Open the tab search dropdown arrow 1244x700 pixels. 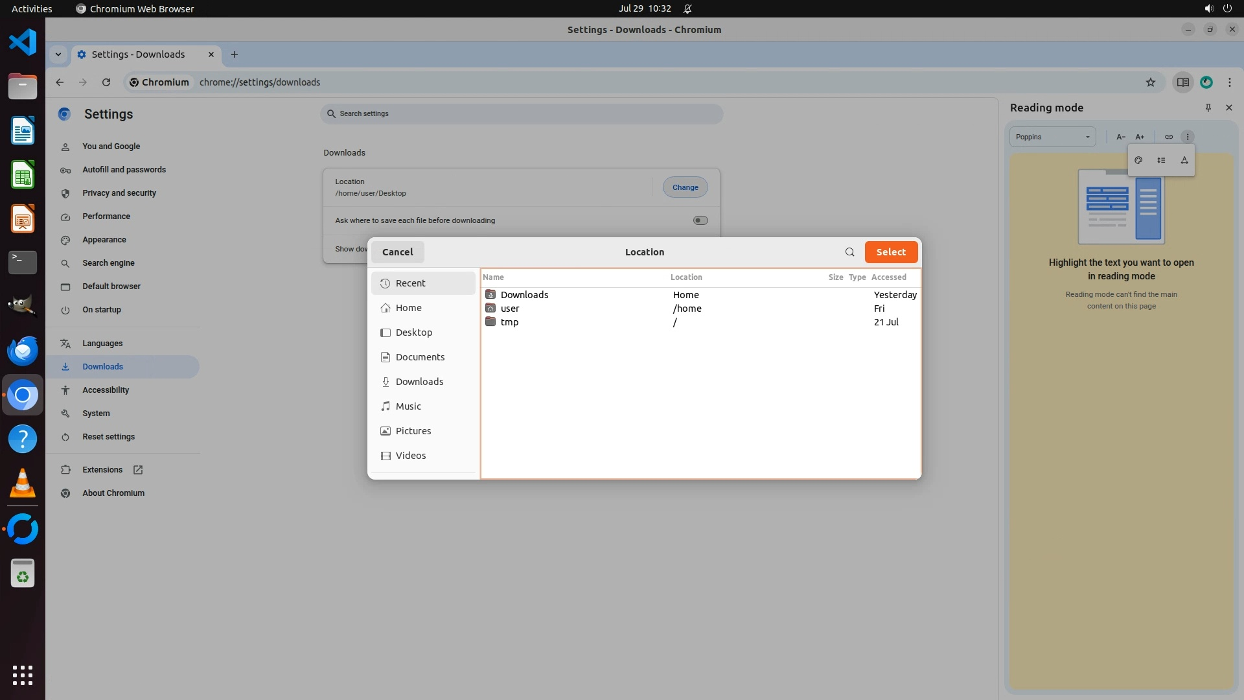tap(58, 54)
